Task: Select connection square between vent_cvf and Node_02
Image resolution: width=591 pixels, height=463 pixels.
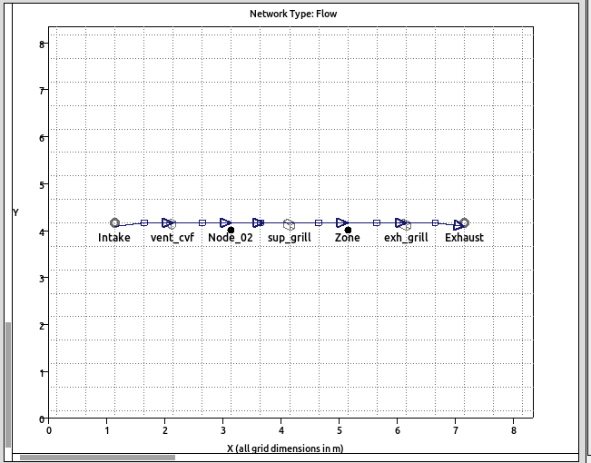Action: click(202, 222)
